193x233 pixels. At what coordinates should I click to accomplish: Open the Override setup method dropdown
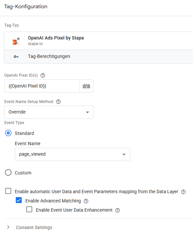tap(49, 112)
